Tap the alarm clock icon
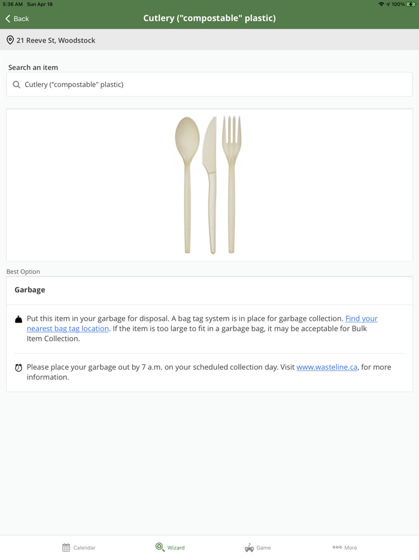This screenshot has width=419, height=560. click(19, 368)
